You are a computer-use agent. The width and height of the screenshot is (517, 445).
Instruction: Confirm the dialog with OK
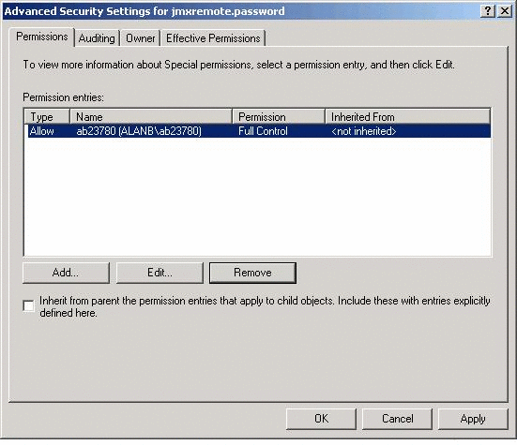(x=321, y=419)
